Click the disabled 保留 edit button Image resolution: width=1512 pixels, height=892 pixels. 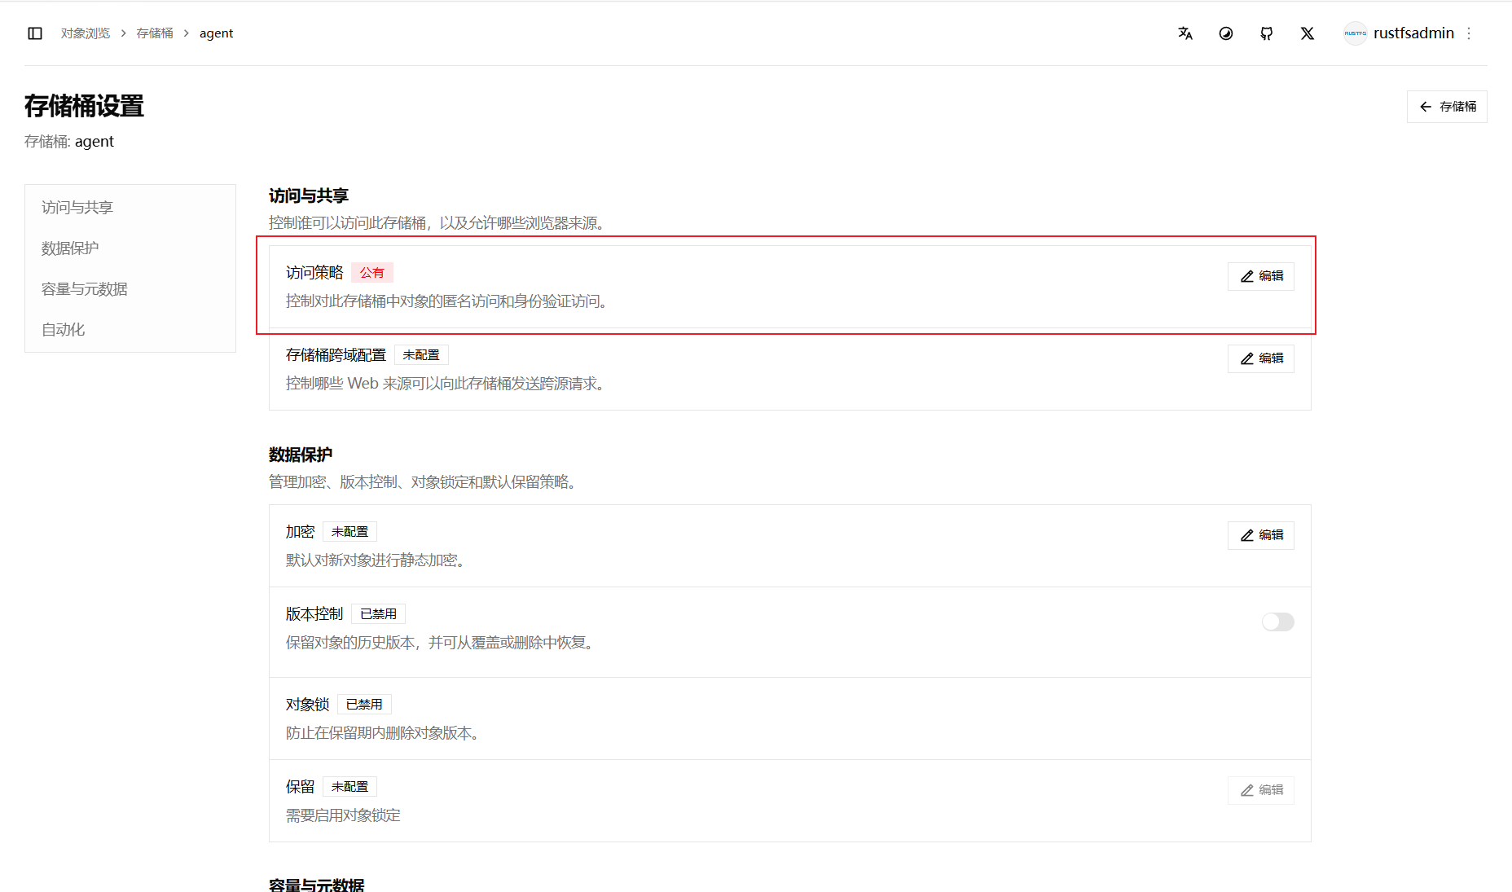pyautogui.click(x=1261, y=790)
